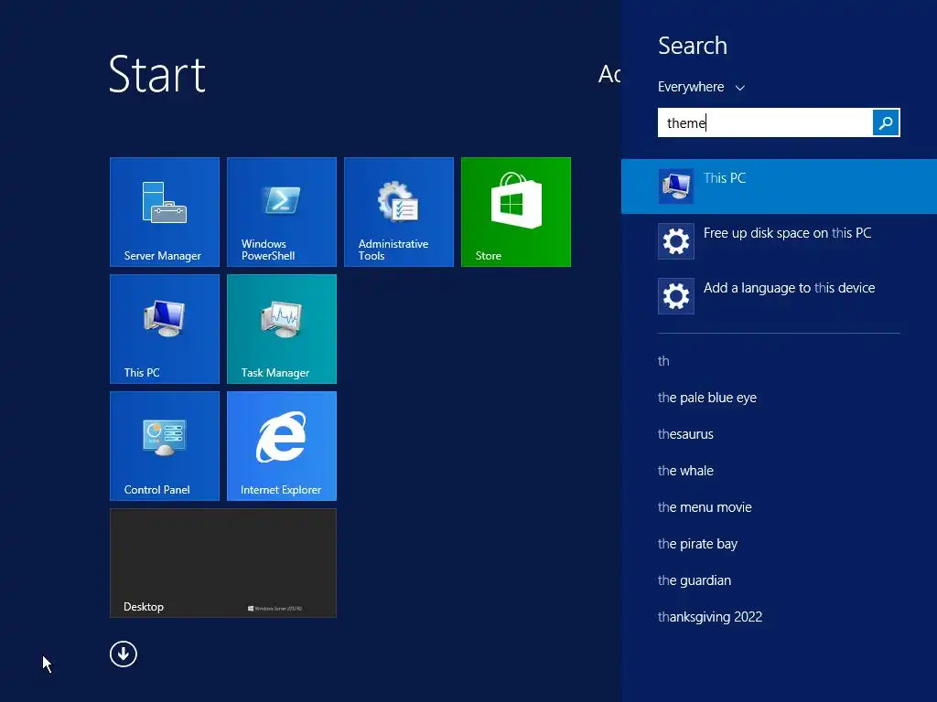Choose 'the menu movie' suggestion

705,506
